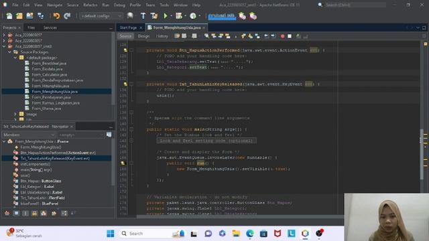Click the Windows Start button
The image size is (429, 241).
pyautogui.click(x=111, y=234)
